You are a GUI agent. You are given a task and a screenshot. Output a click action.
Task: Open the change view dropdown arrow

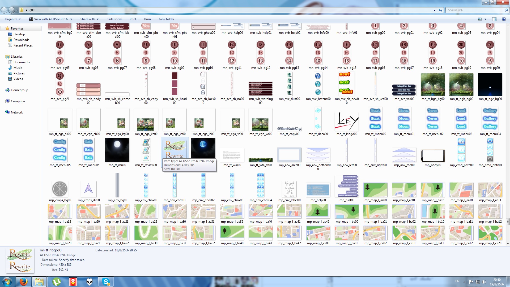485,19
